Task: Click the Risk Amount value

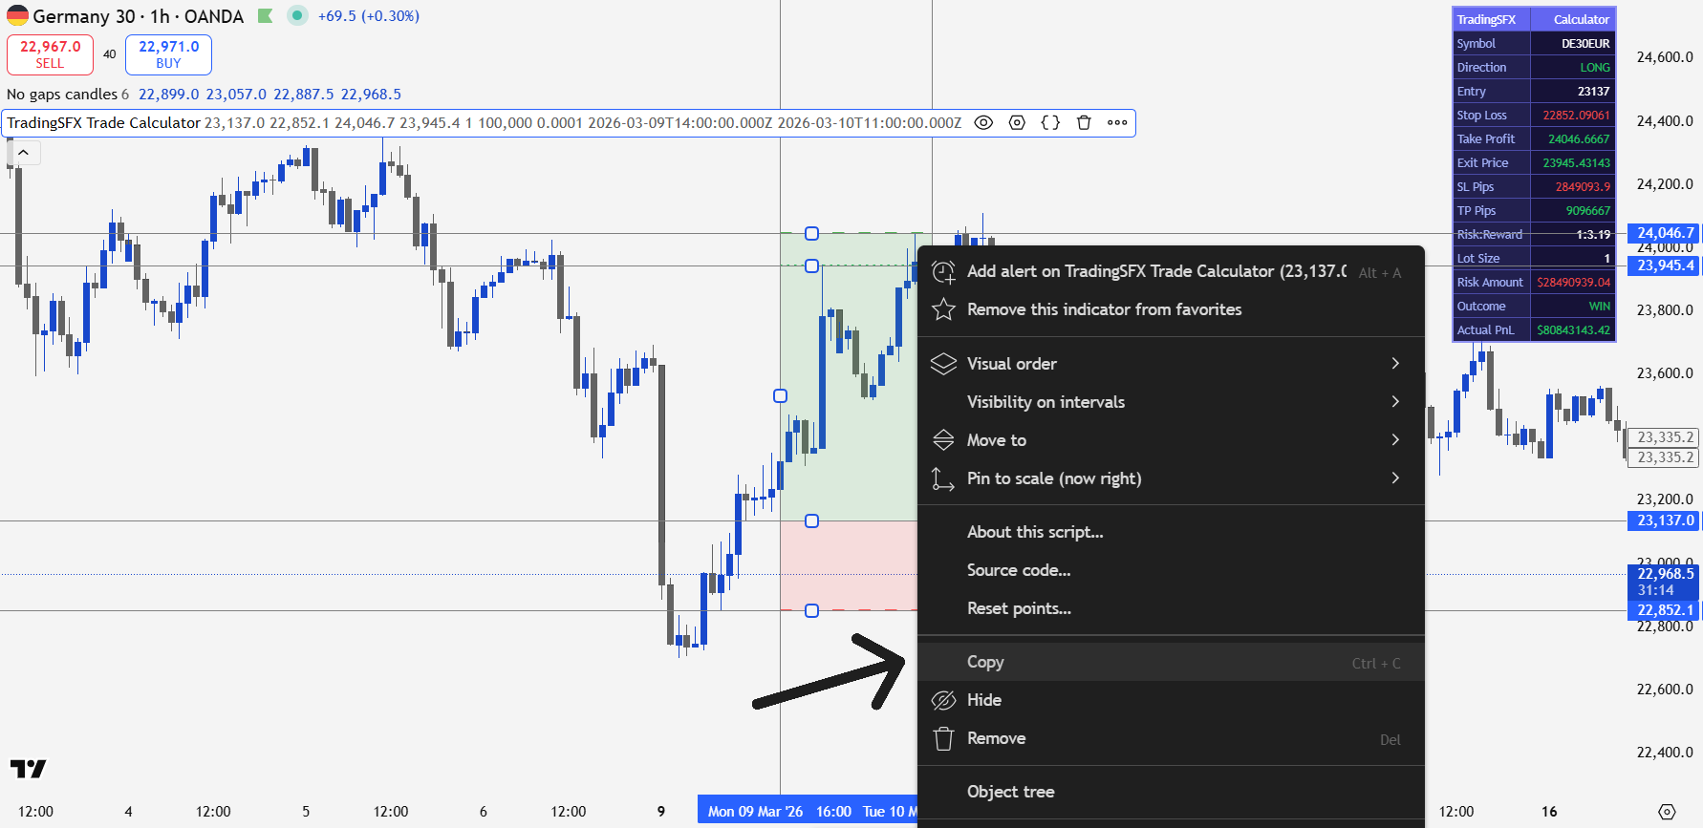Action: pyautogui.click(x=1573, y=283)
